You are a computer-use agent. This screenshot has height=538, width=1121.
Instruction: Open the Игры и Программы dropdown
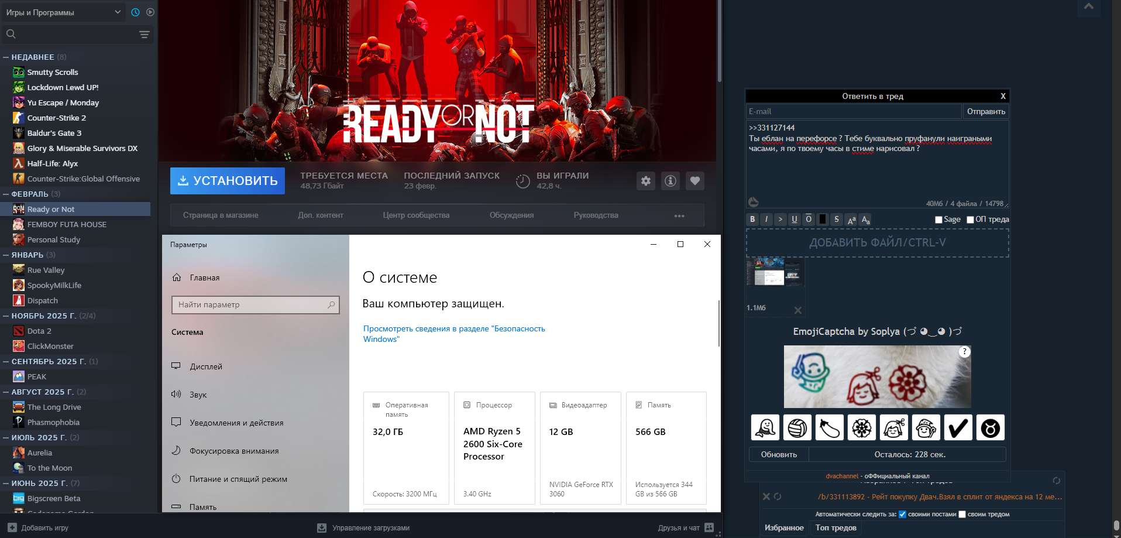pyautogui.click(x=63, y=12)
